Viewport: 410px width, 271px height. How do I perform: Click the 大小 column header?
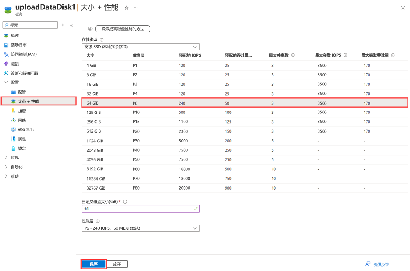pyautogui.click(x=91, y=55)
